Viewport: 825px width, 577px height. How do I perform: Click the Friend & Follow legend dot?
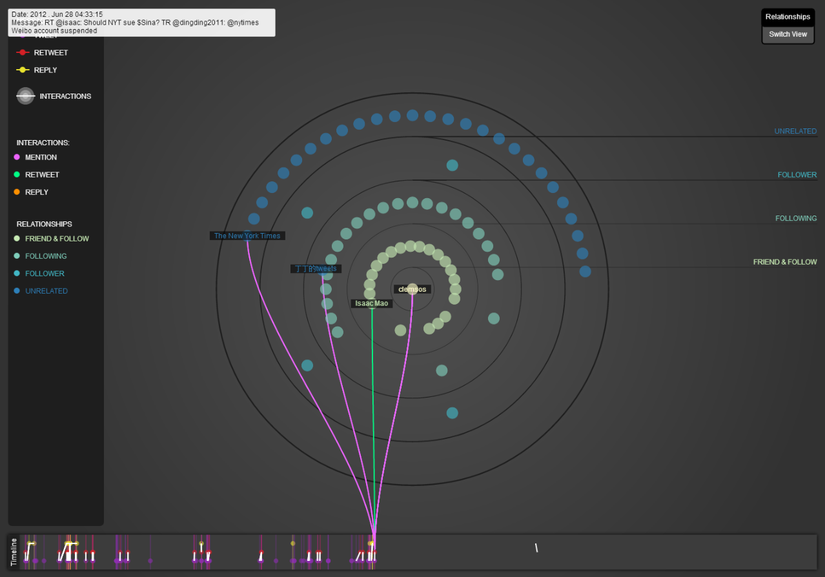pos(17,239)
